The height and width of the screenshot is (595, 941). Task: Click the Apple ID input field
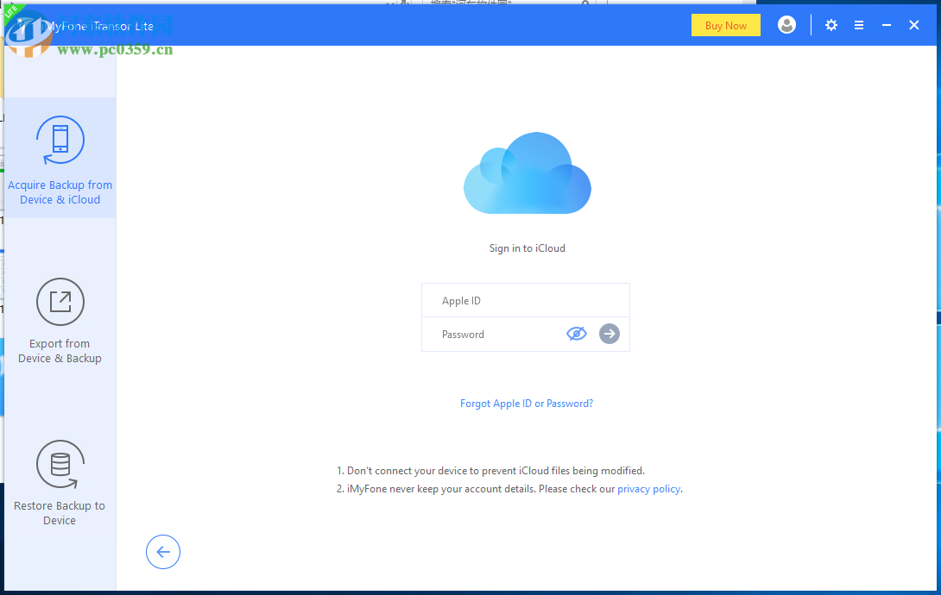point(525,300)
